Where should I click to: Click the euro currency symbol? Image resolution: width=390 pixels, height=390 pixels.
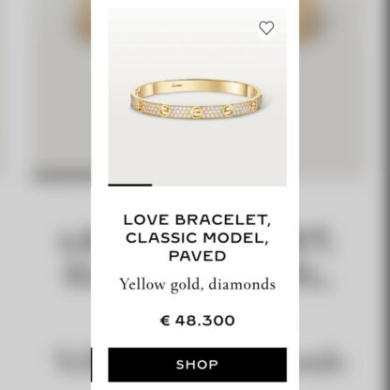[x=165, y=321]
